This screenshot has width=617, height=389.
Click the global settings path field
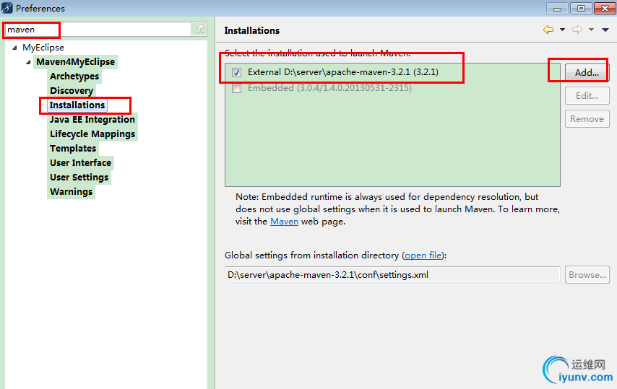pos(392,275)
